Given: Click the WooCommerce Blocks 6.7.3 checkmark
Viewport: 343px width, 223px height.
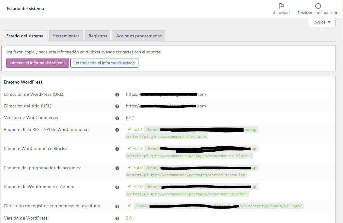Looking at the screenshot, I should click(129, 148).
